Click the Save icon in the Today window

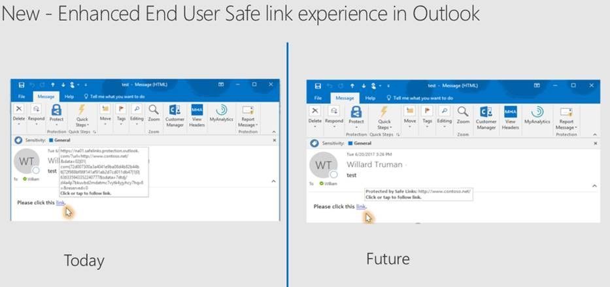[x=22, y=85]
